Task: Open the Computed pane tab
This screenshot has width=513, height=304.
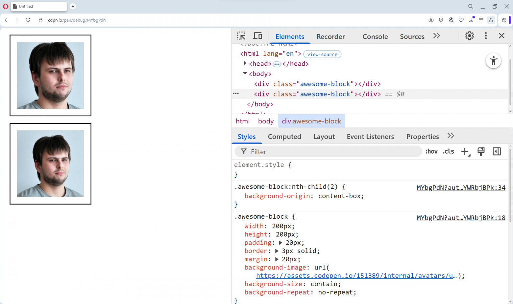Action: click(x=284, y=137)
